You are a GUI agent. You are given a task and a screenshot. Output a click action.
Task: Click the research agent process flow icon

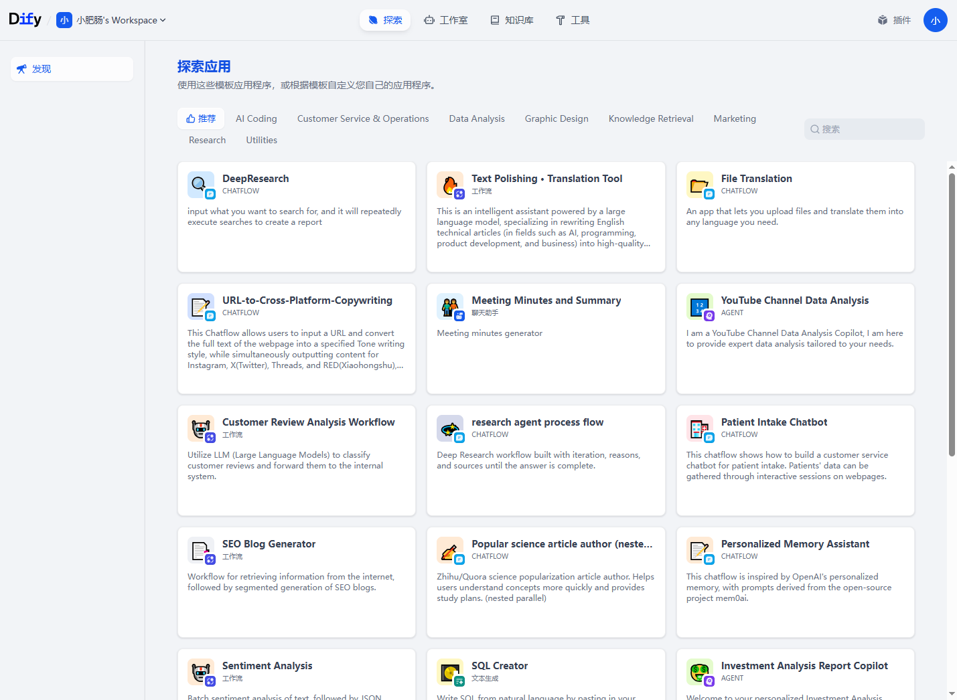[450, 428]
